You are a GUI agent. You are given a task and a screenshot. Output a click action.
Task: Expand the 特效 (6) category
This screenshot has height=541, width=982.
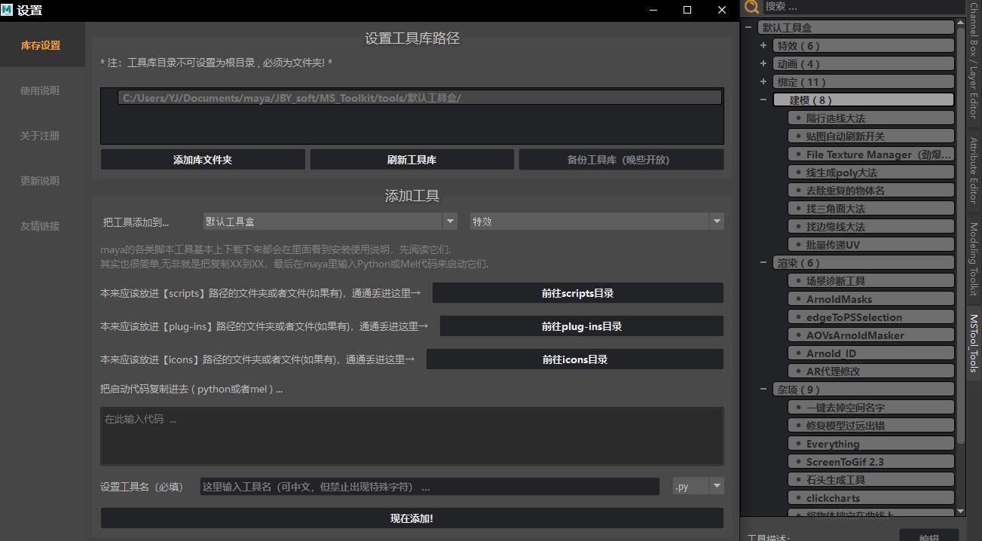pos(763,46)
